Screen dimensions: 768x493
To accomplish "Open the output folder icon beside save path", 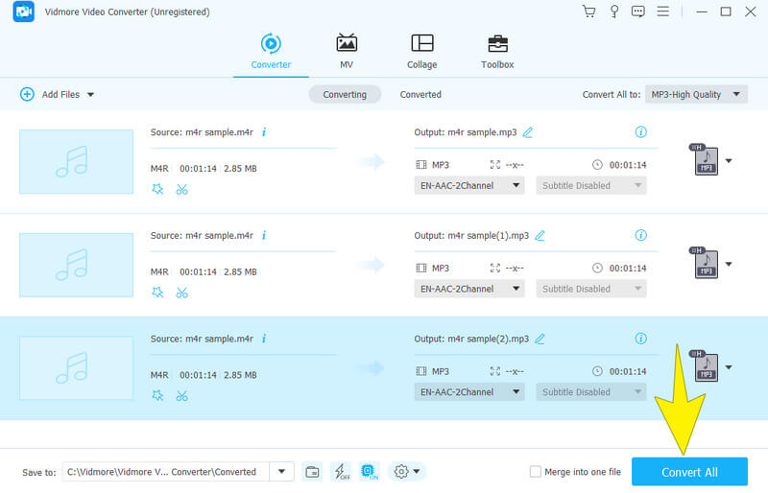I will 312,471.
